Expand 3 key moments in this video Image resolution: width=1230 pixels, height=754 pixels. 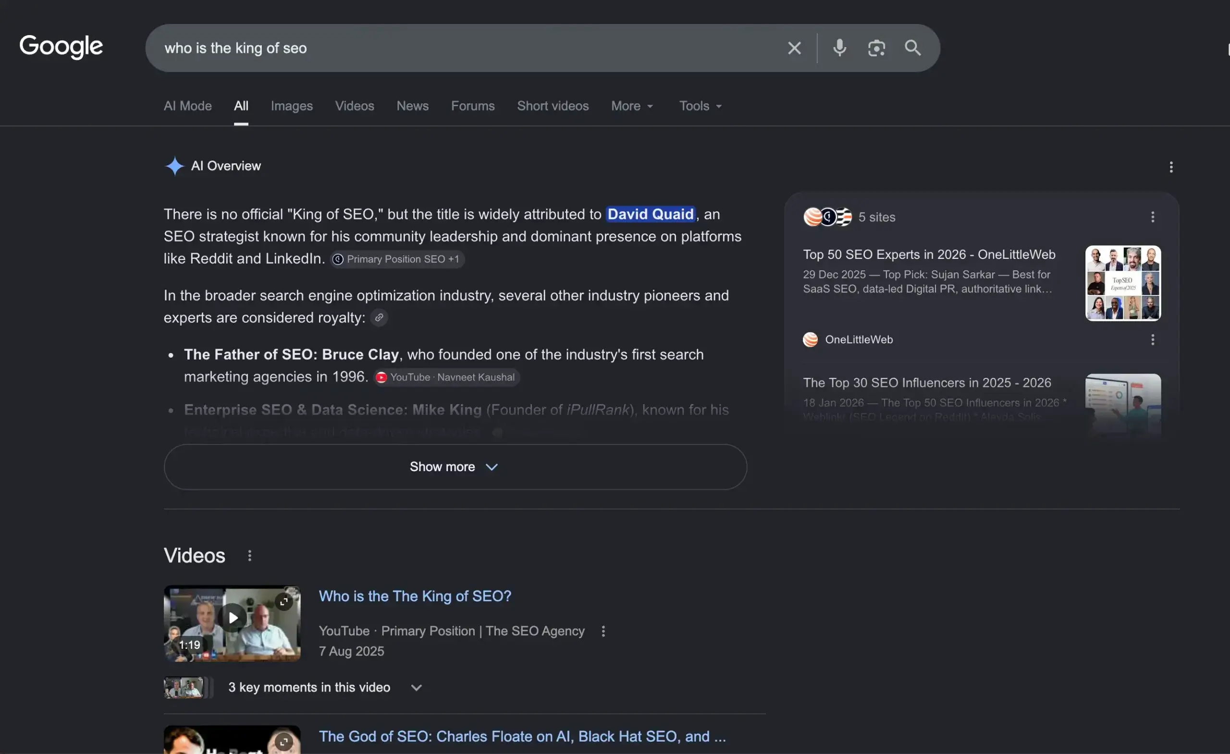click(x=324, y=688)
